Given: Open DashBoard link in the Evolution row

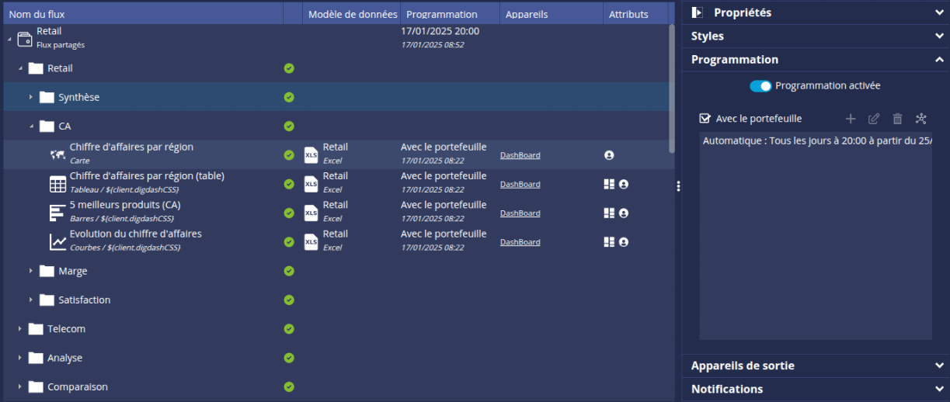Looking at the screenshot, I should click(x=520, y=242).
